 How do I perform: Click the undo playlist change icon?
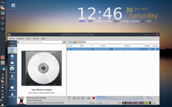(x=78, y=42)
